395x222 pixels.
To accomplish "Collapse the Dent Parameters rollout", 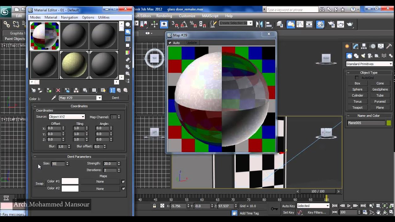I will (79, 157).
